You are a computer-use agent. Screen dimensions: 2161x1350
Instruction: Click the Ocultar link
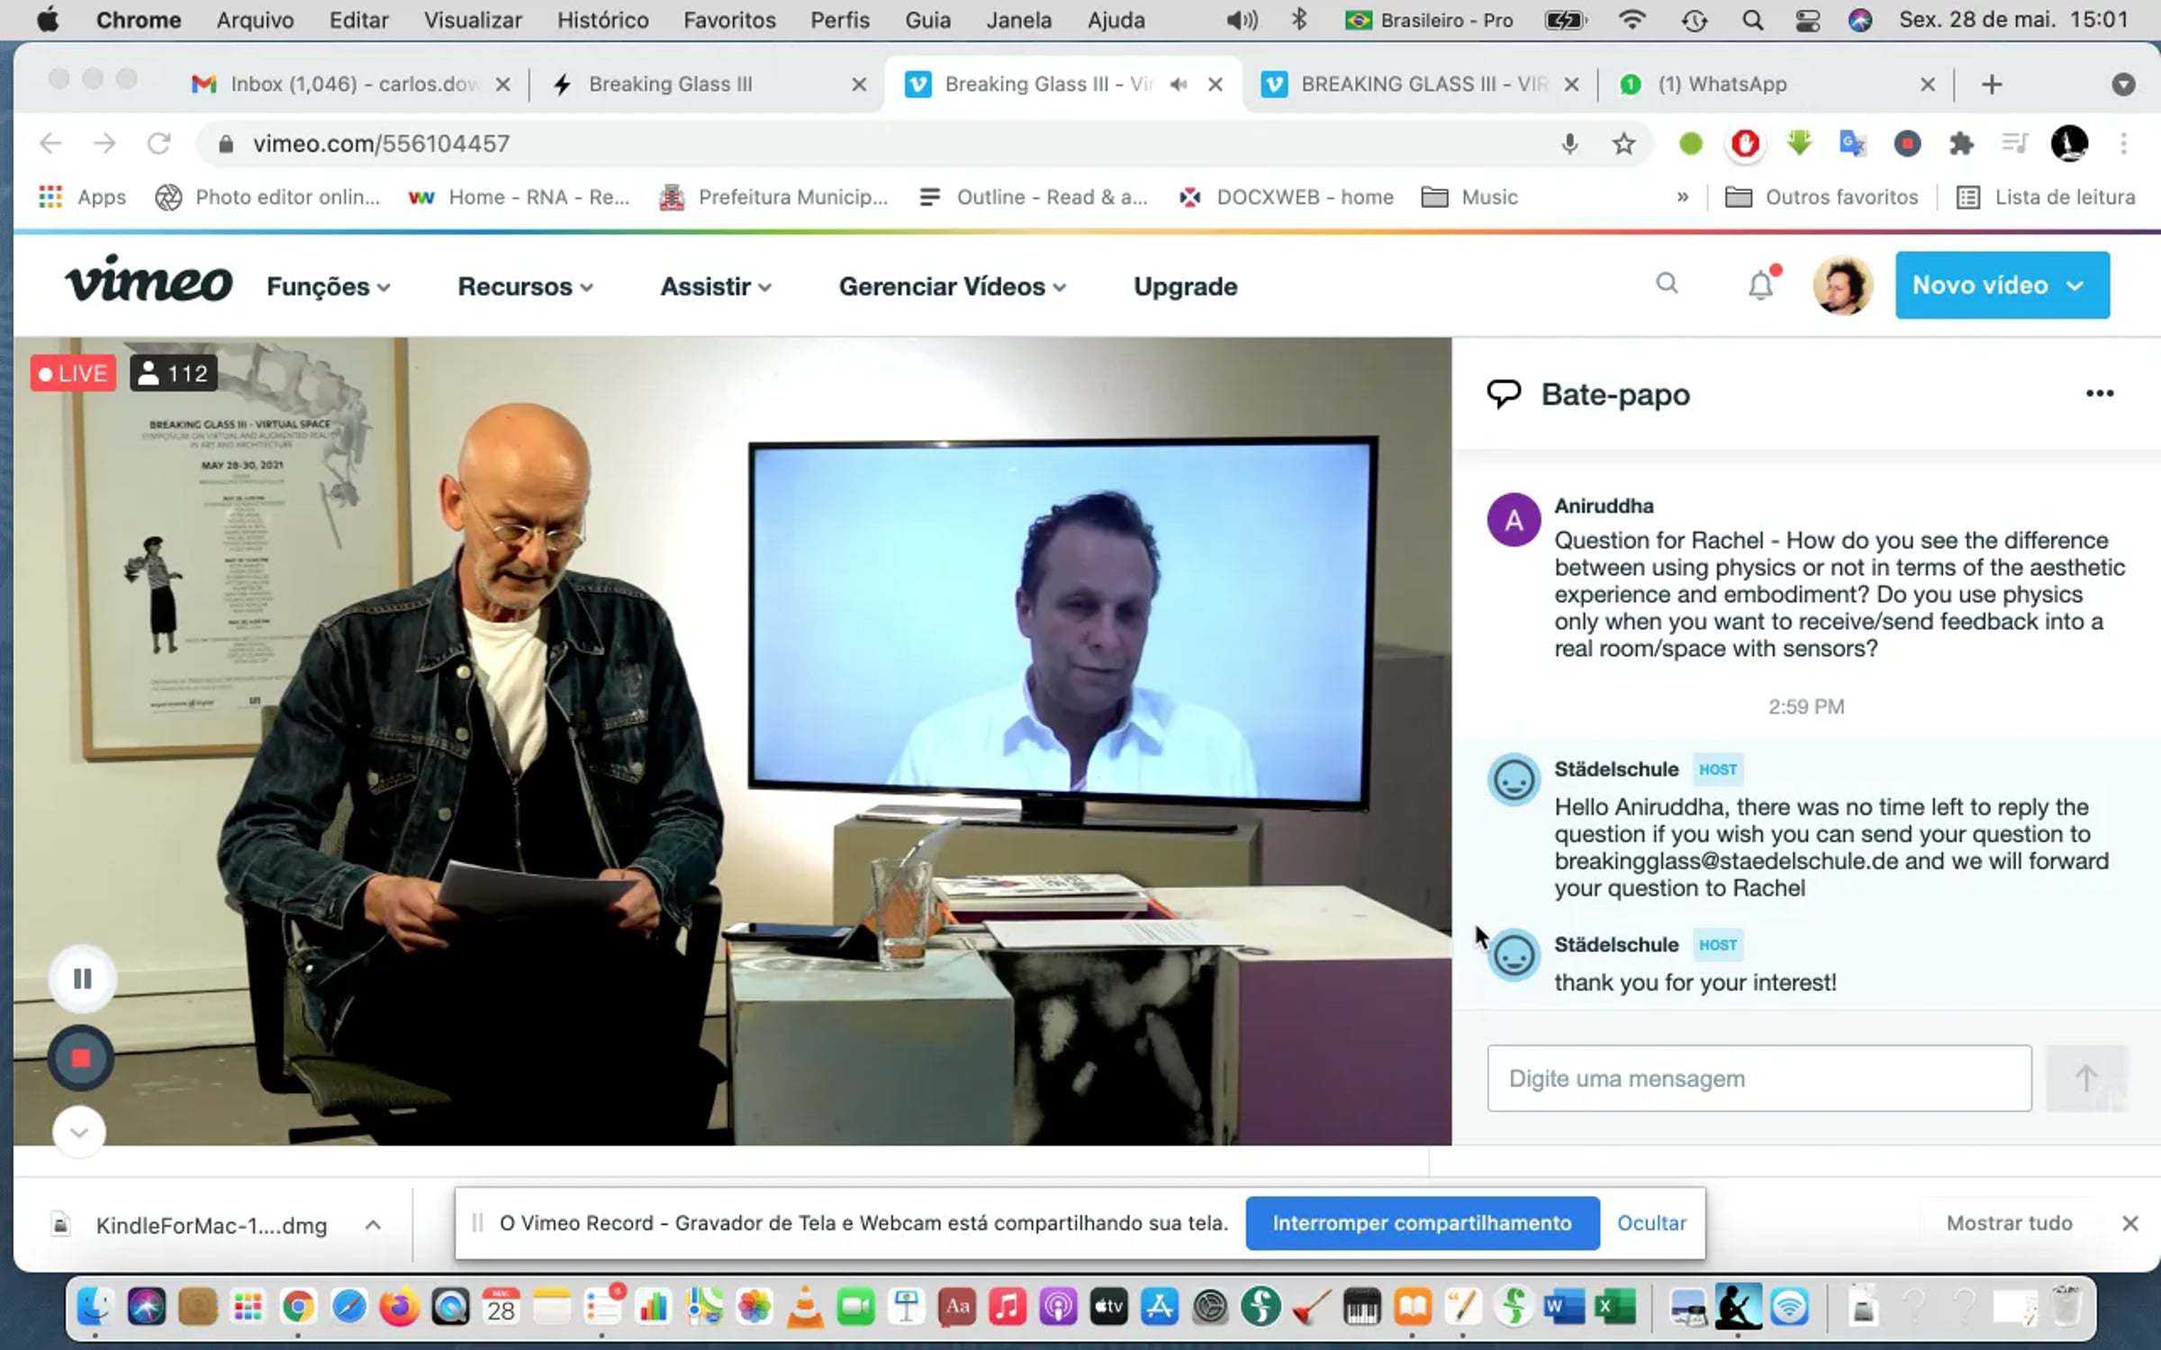(x=1651, y=1222)
